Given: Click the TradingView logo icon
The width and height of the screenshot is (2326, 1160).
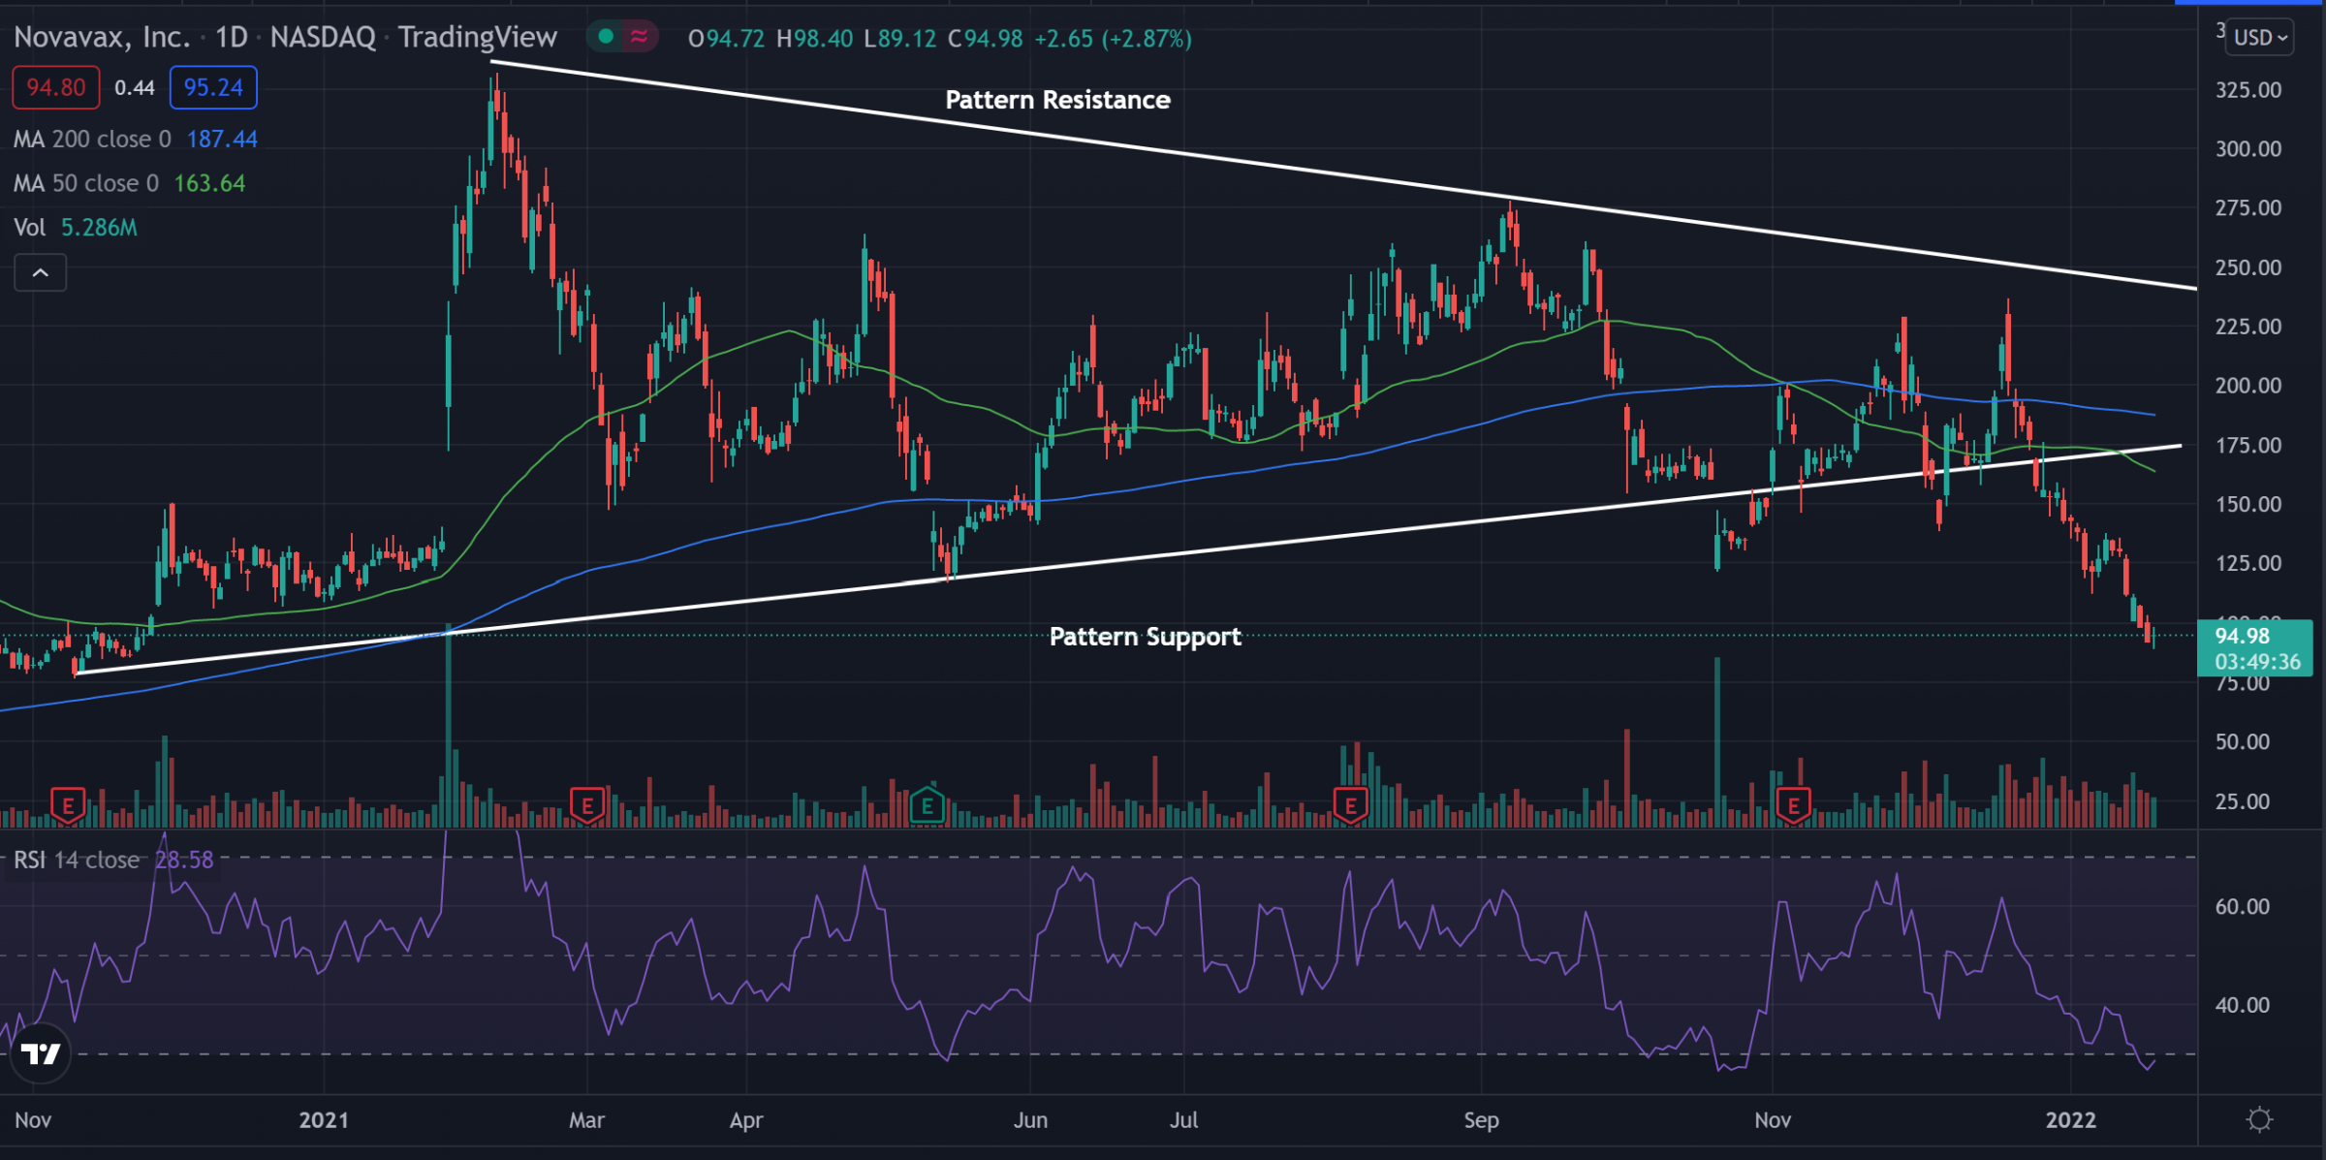Looking at the screenshot, I should [41, 1053].
